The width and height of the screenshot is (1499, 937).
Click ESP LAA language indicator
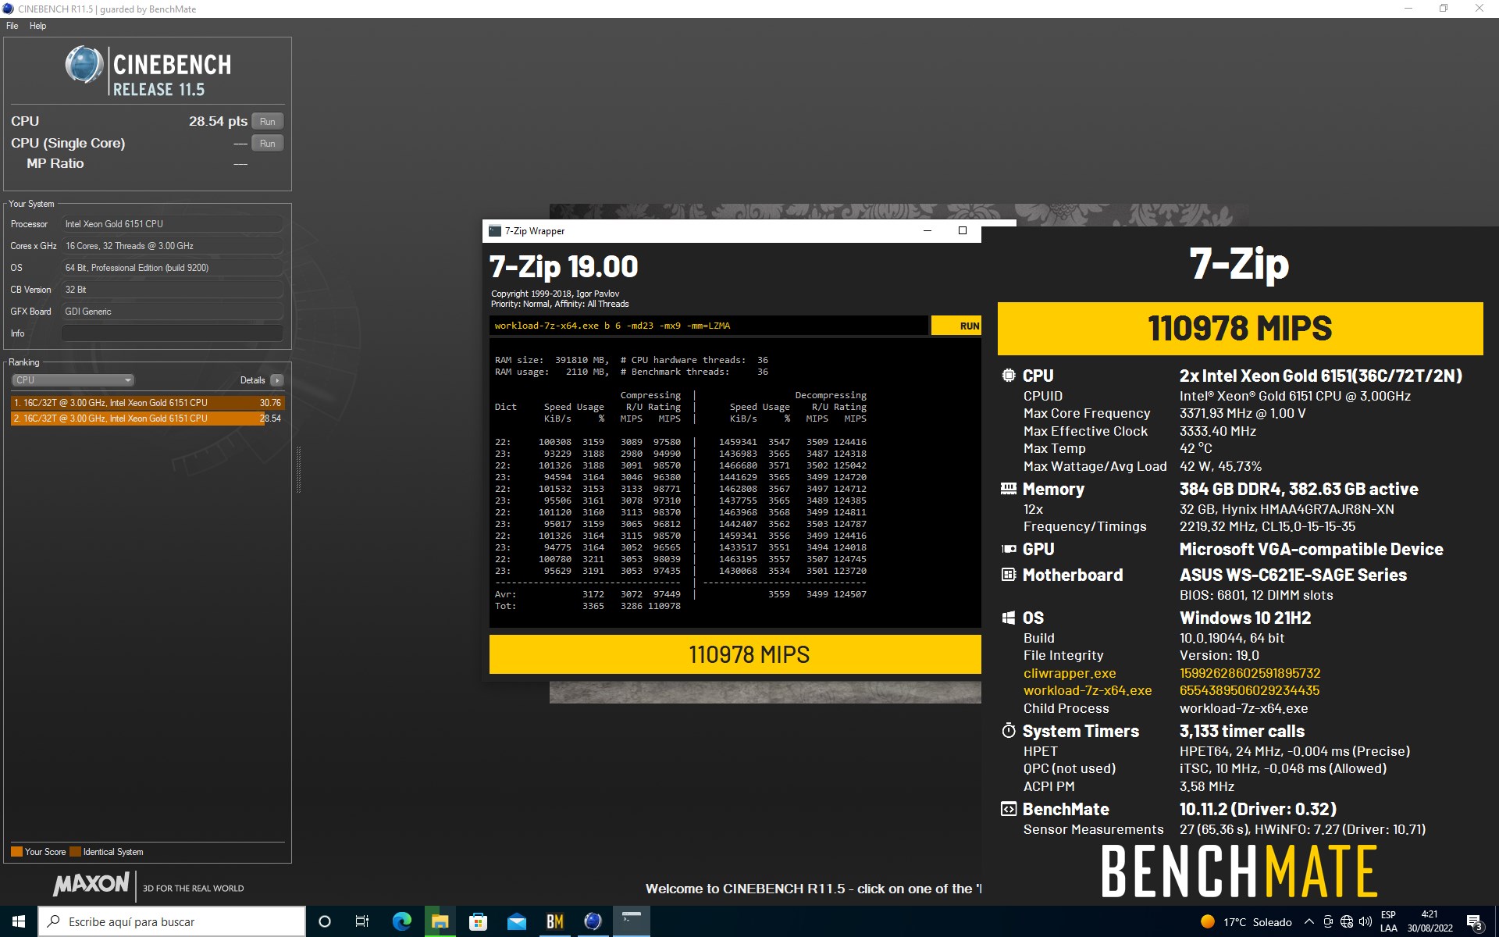coord(1388,921)
